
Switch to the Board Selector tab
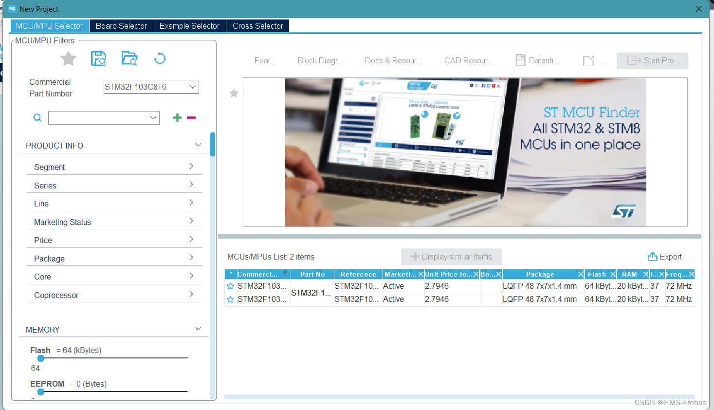pos(121,26)
